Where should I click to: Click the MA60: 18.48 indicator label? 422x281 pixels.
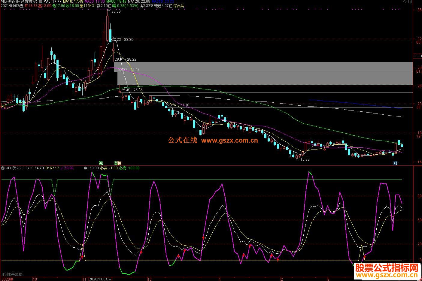[x=117, y=2]
